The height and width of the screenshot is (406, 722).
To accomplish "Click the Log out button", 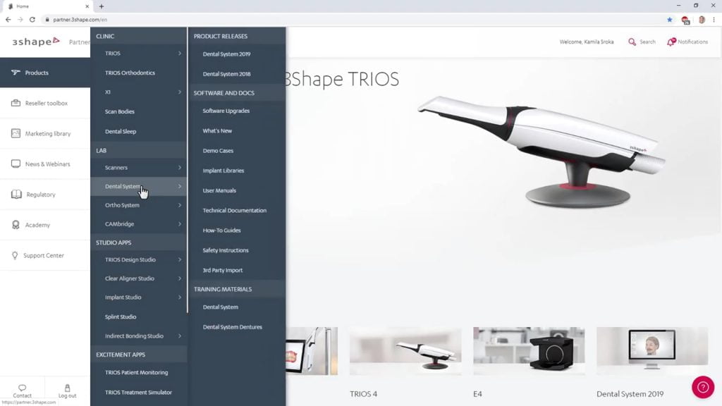I will 67,391.
